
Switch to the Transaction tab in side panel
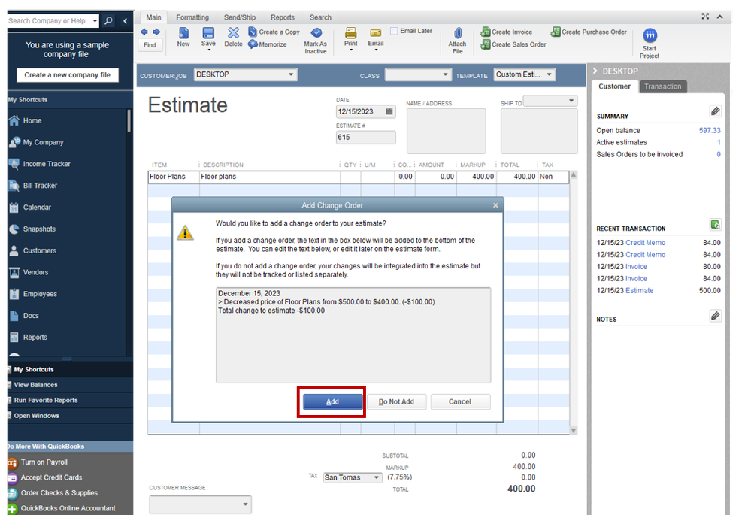click(x=662, y=86)
